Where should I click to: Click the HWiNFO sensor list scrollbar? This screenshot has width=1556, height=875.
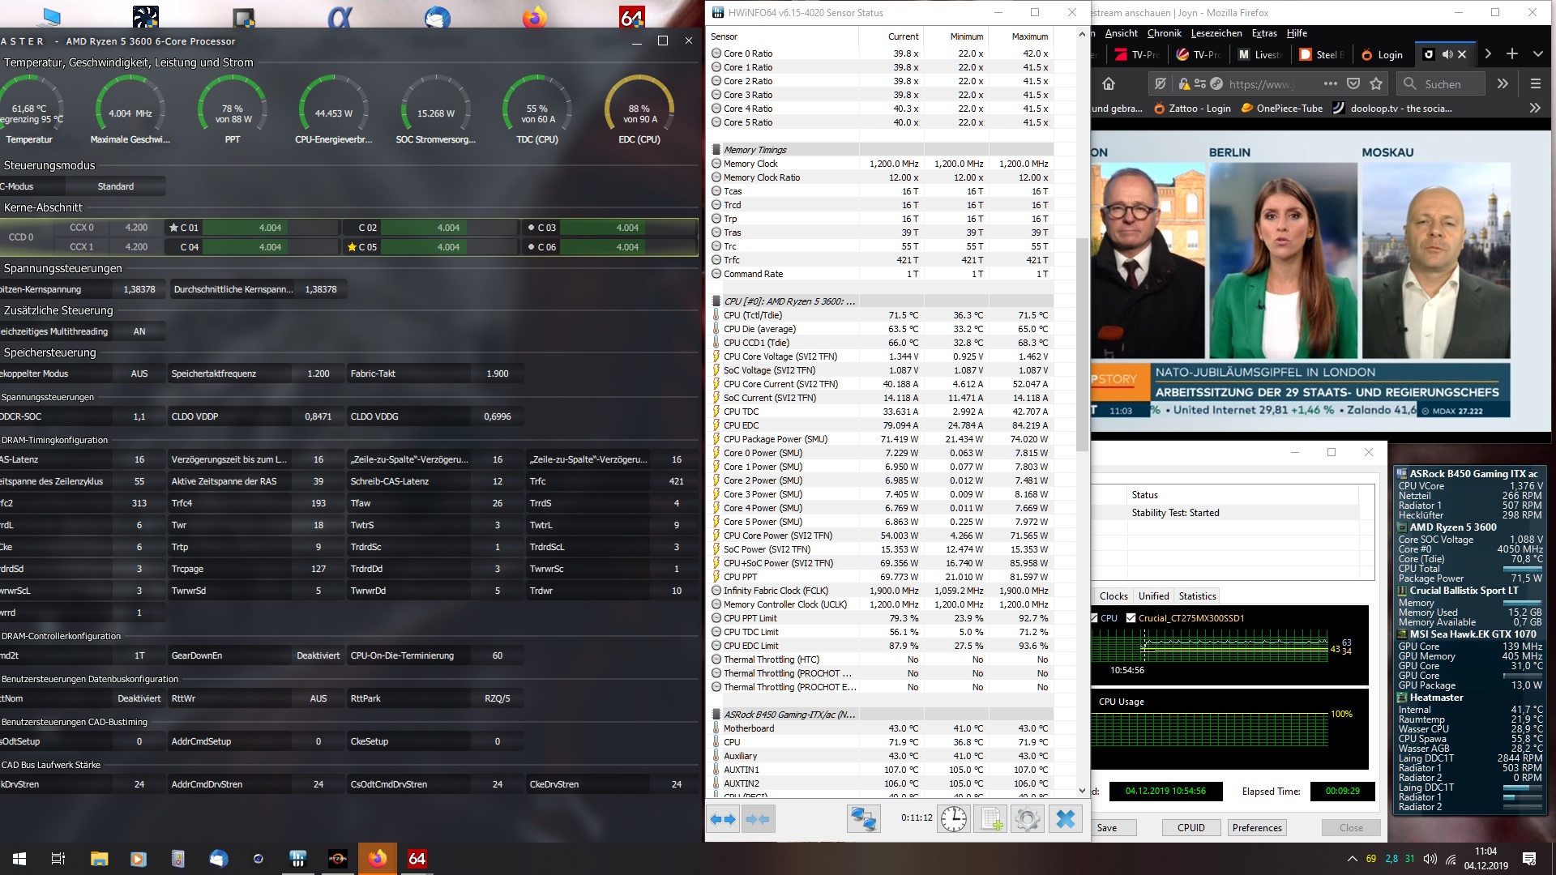(x=1082, y=344)
